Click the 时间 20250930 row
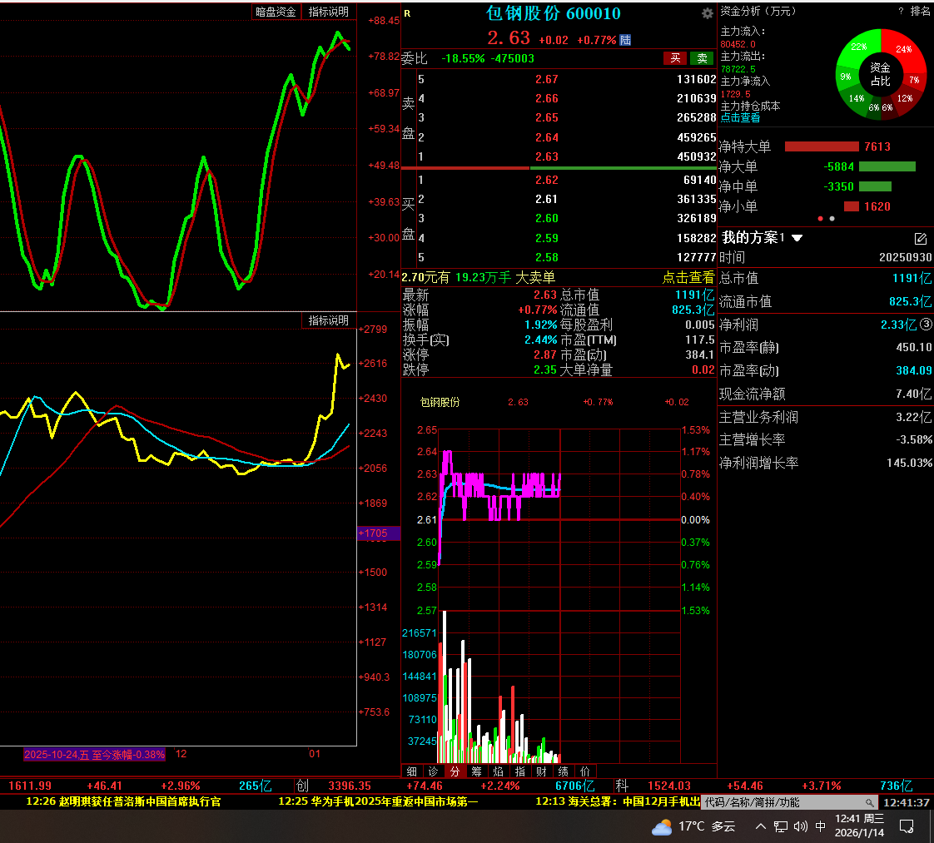The image size is (934, 843). click(826, 257)
